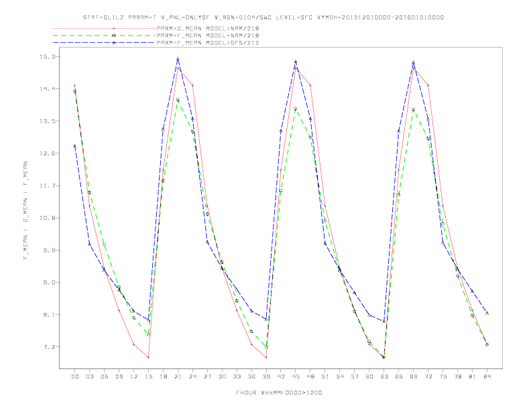Click x-axis tick label 66

click(x=399, y=377)
